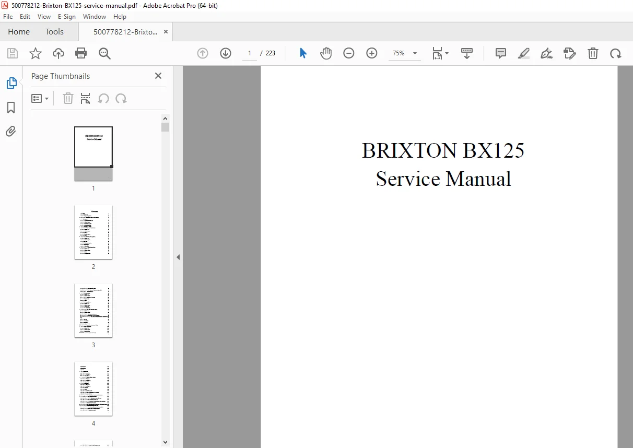Click the BRIXTON BX125 title text

click(443, 151)
